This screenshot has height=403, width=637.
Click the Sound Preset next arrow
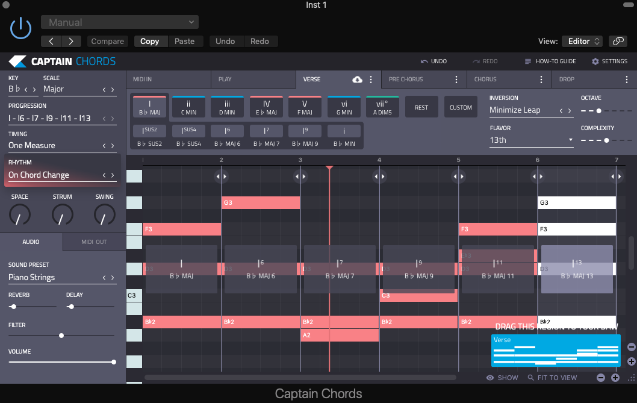(113, 278)
